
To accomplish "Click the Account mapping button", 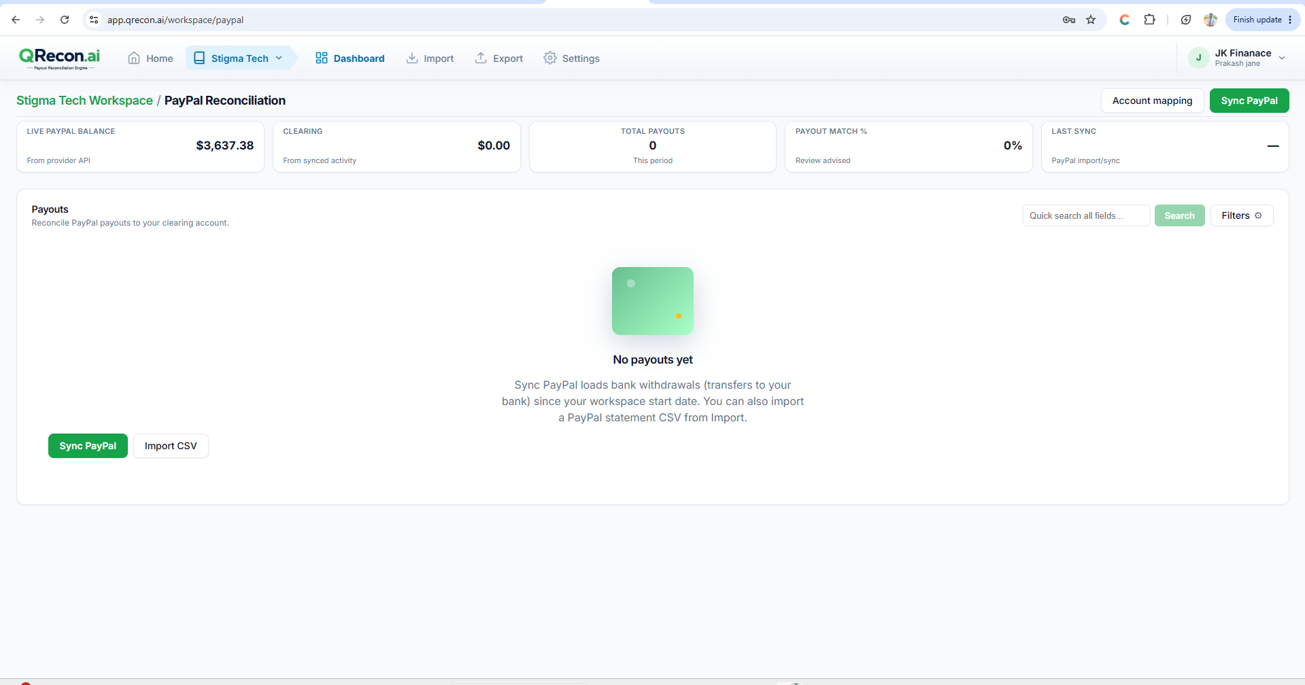I will (1152, 101).
